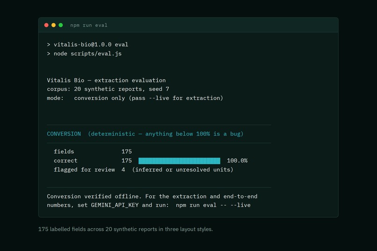
Task: Click the '> node scripts/eval.js' line
Action: pyautogui.click(x=84, y=54)
